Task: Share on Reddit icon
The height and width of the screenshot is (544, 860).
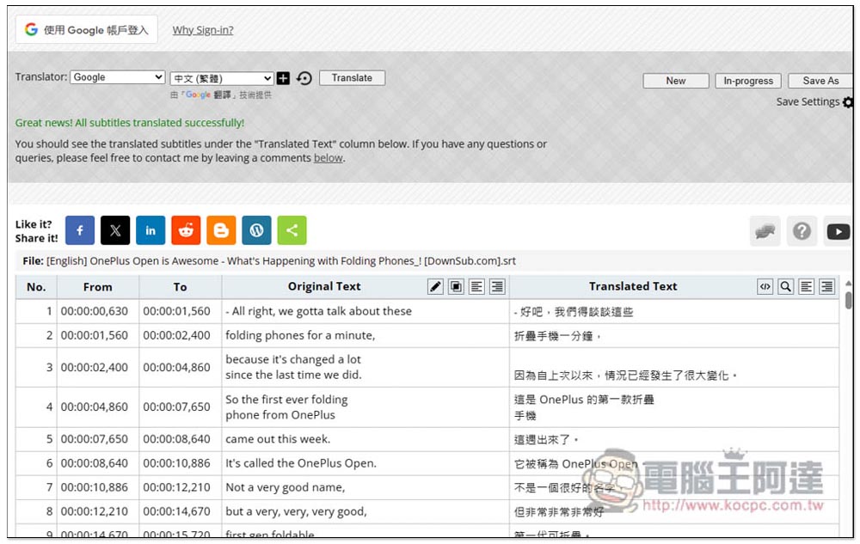Action: coord(186,230)
